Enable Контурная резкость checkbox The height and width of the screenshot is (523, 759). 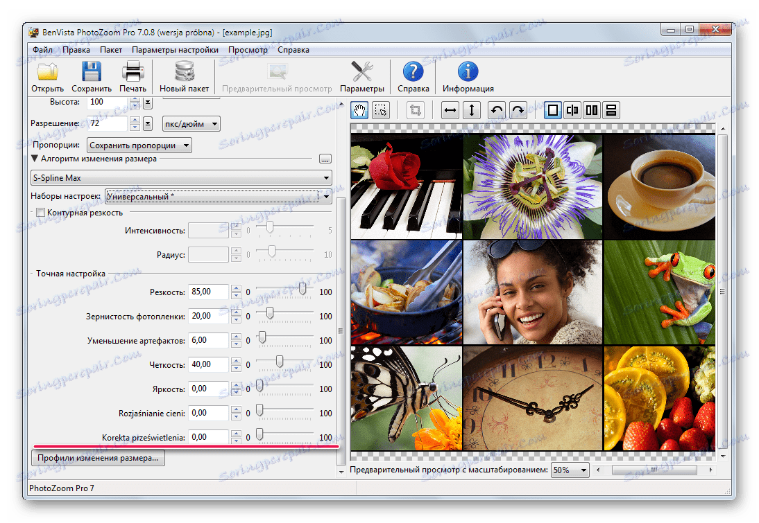[41, 213]
